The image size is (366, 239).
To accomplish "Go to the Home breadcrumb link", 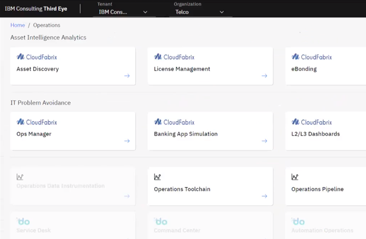I will tap(18, 25).
